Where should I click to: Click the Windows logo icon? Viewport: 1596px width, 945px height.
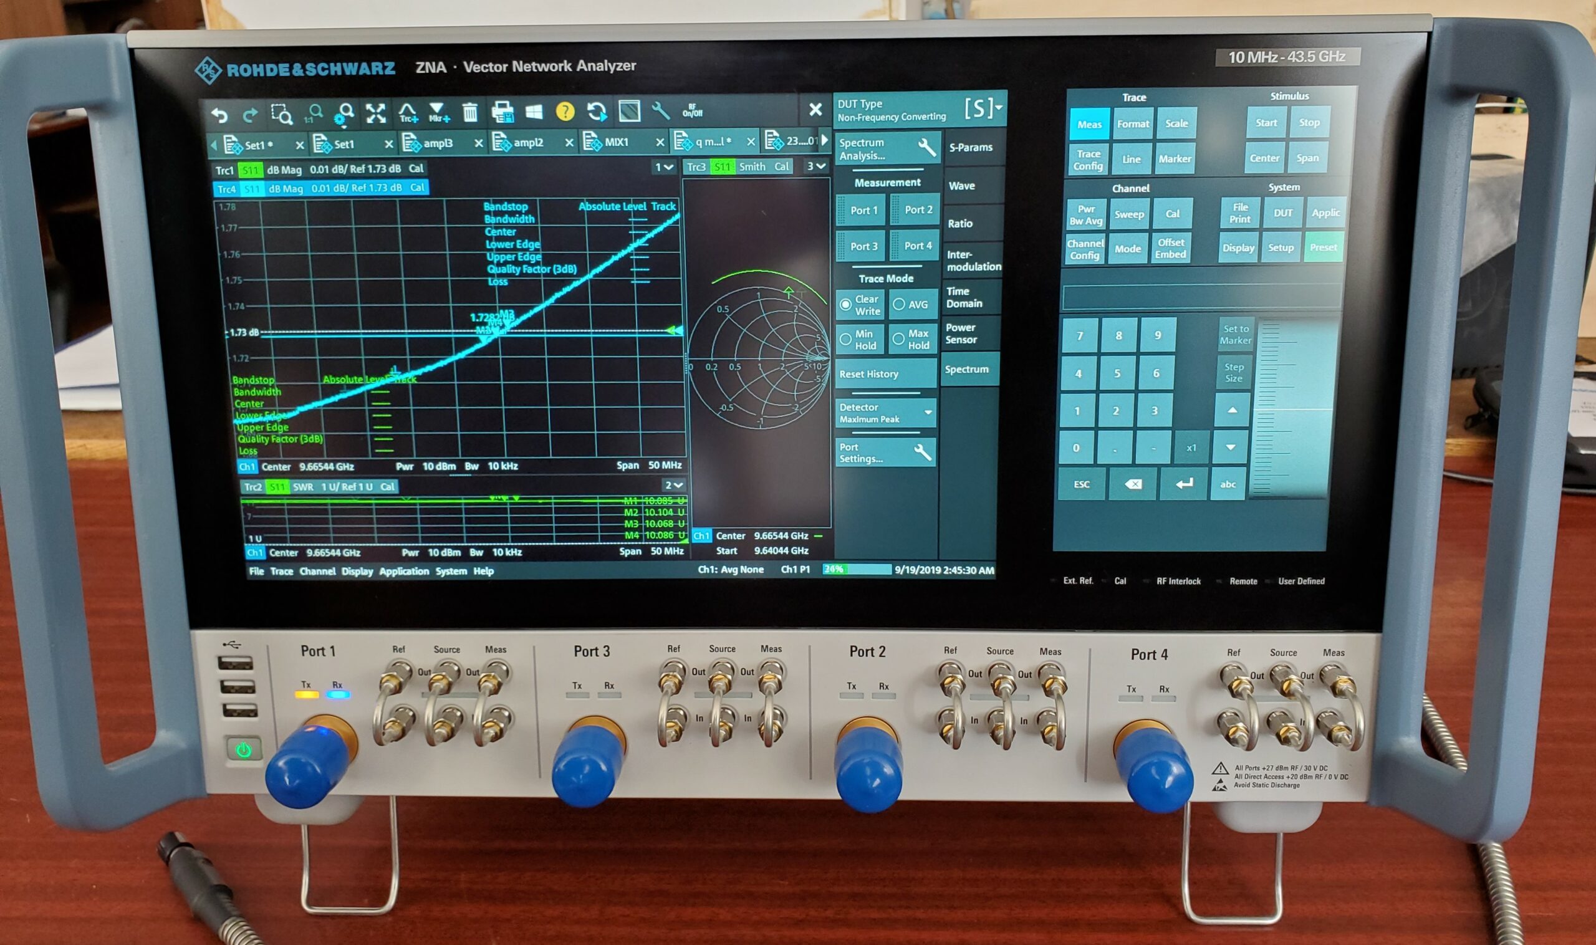534,112
